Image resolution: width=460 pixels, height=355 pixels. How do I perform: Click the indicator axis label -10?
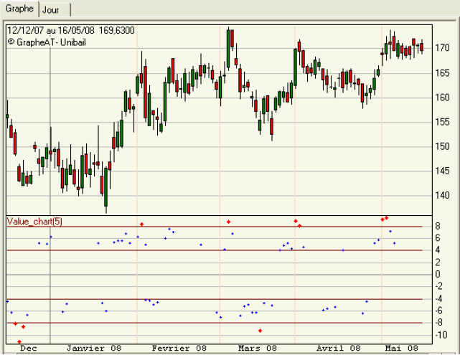[441, 335]
